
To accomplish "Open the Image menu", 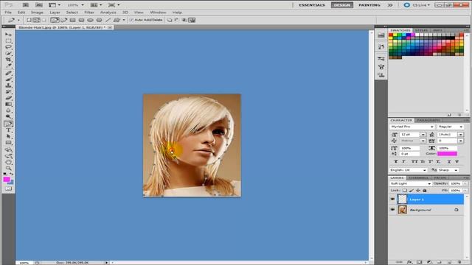I will (37, 13).
